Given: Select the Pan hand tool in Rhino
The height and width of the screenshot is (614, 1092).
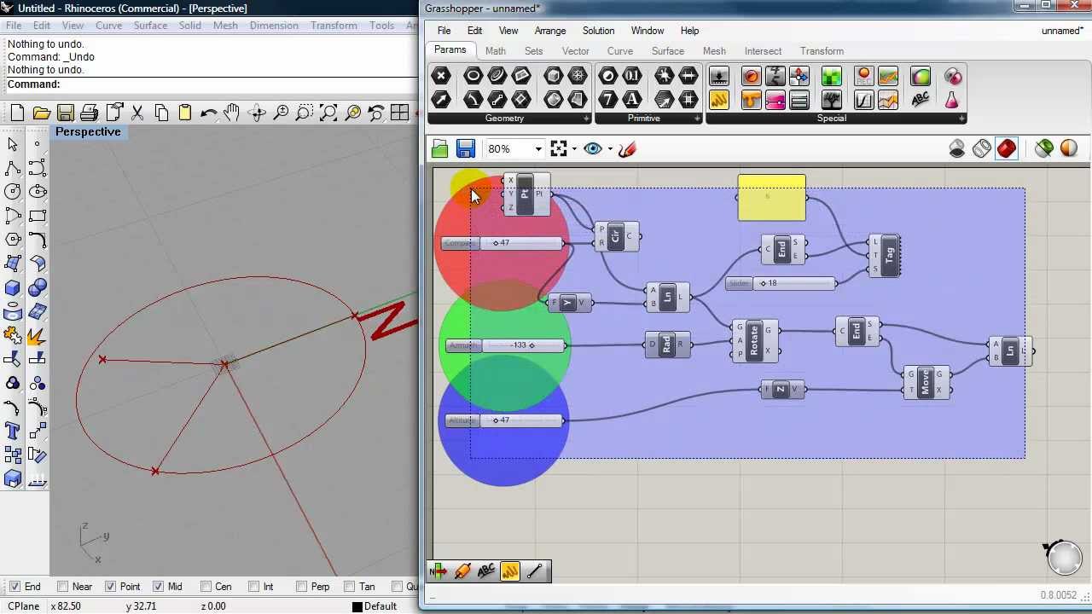Looking at the screenshot, I should (232, 113).
